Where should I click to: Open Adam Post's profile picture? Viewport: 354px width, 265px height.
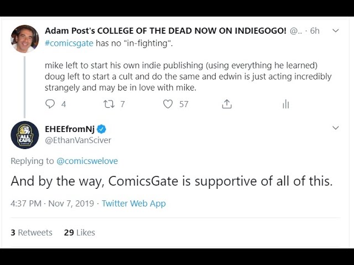pos(25,39)
